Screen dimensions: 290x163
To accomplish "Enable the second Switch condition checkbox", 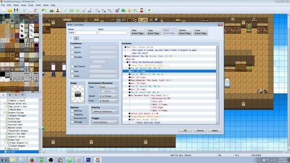I will (x=72, y=53).
